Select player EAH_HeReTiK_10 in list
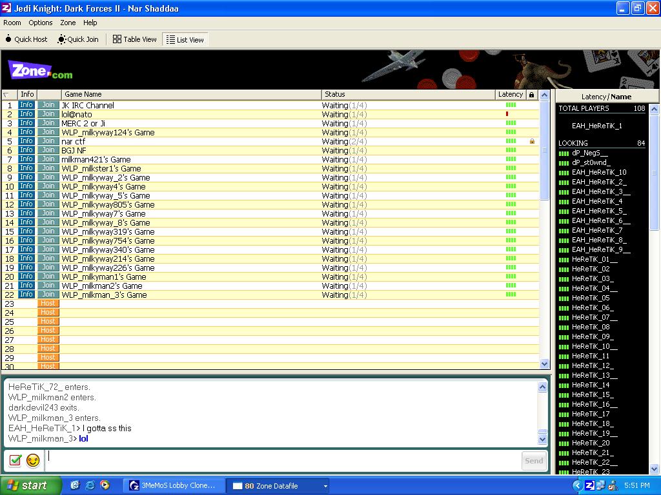The image size is (661, 495). (x=599, y=172)
